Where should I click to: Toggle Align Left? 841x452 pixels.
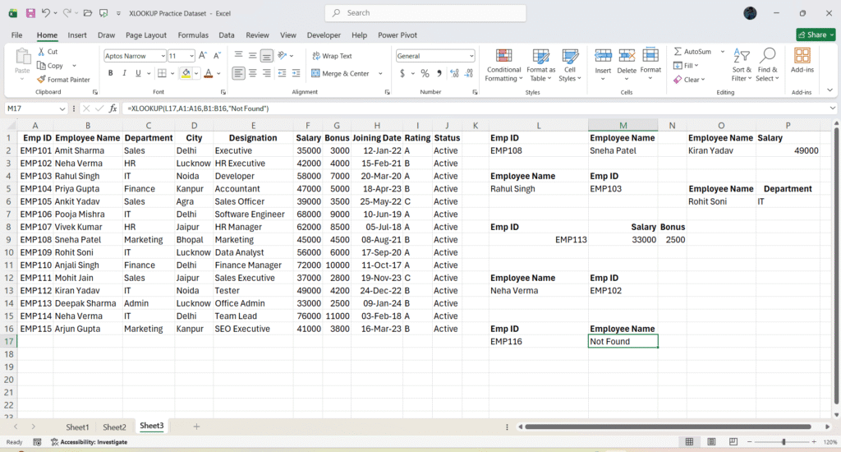pos(239,73)
